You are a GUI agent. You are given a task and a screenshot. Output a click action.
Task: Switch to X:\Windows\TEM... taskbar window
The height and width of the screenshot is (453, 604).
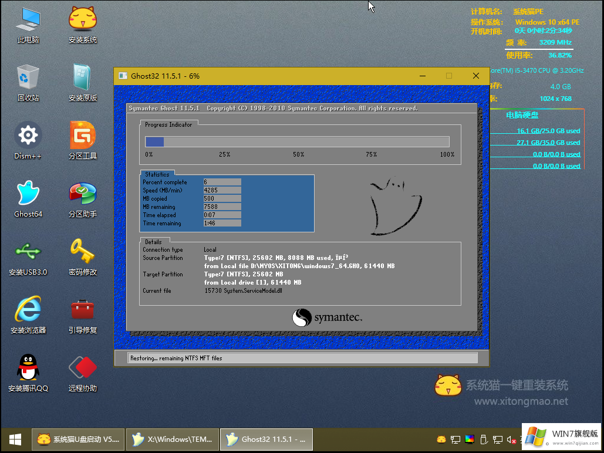tap(173, 440)
